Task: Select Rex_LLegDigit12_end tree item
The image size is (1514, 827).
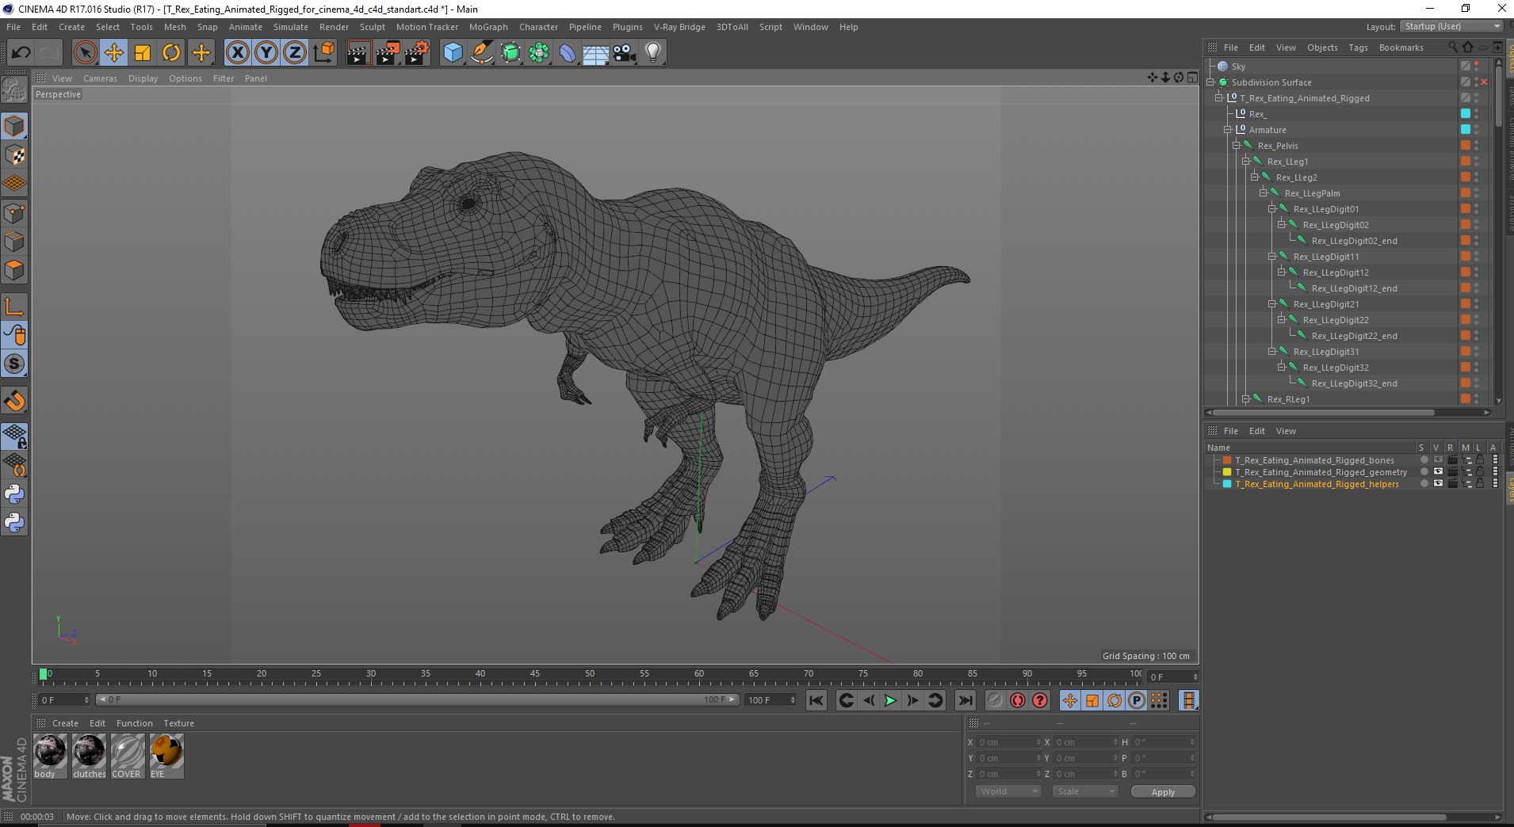Action: tap(1354, 288)
